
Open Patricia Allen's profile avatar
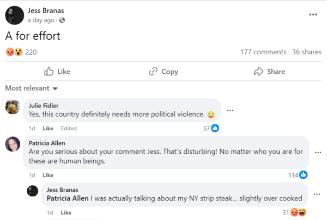(13, 144)
